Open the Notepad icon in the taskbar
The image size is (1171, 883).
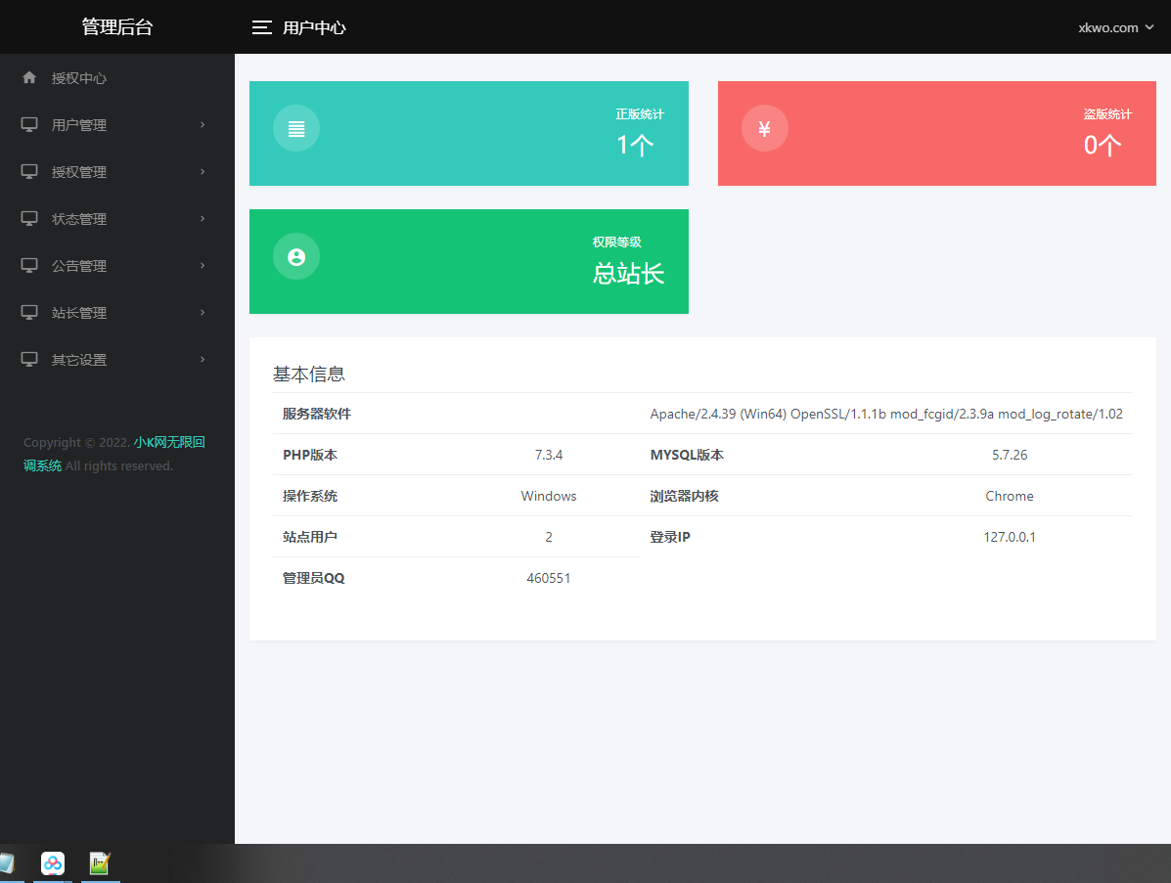pos(10,863)
